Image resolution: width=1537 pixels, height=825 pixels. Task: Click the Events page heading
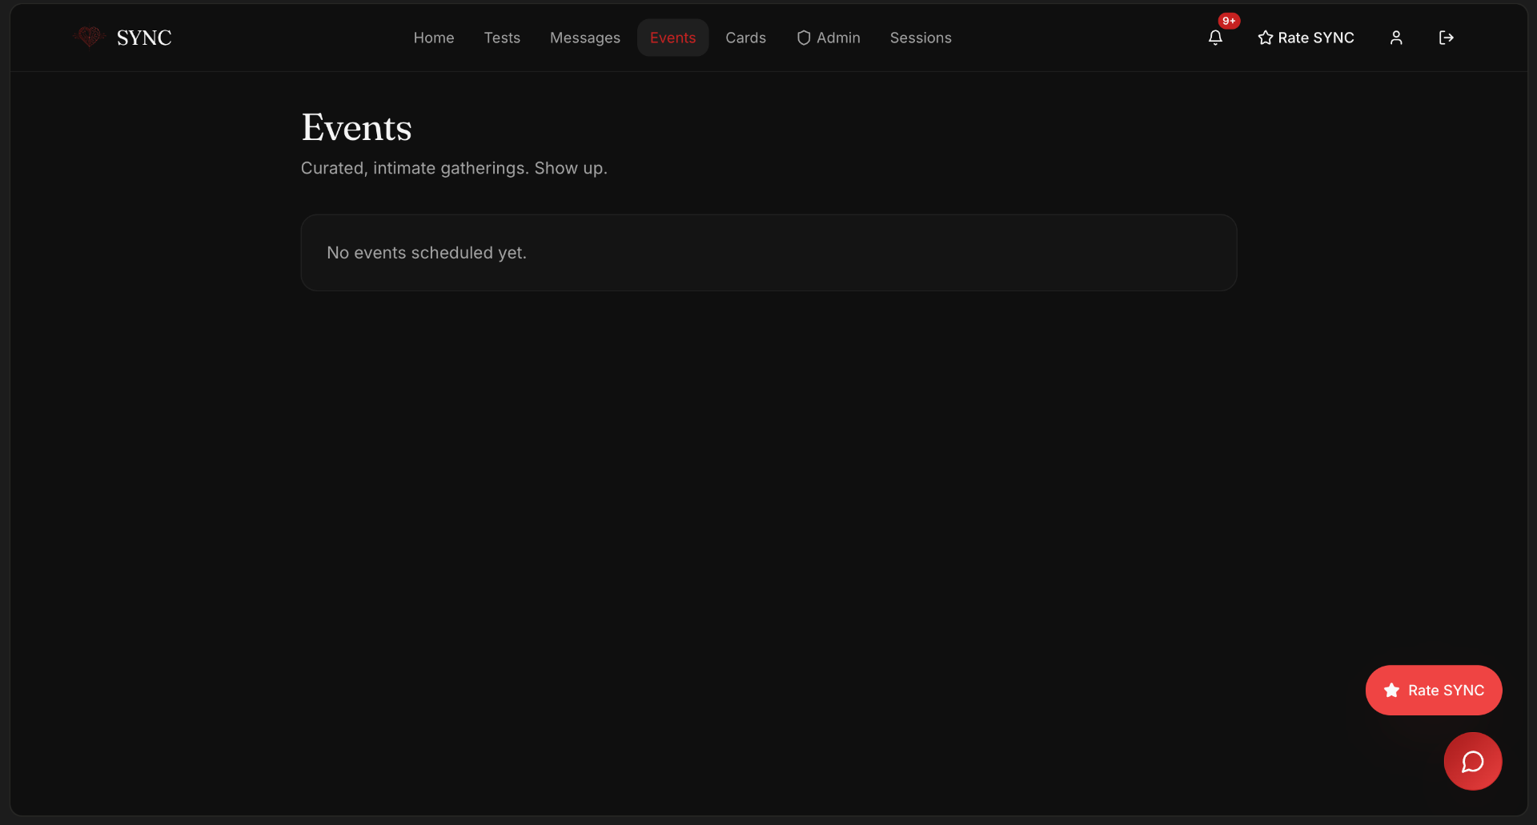[357, 128]
